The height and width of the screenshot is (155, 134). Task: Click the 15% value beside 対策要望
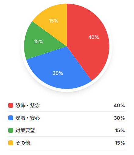[120, 130]
